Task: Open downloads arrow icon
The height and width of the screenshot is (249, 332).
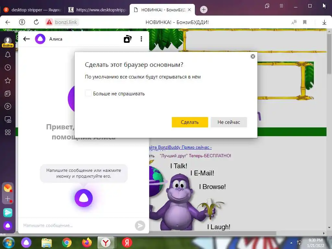Action: (324, 22)
